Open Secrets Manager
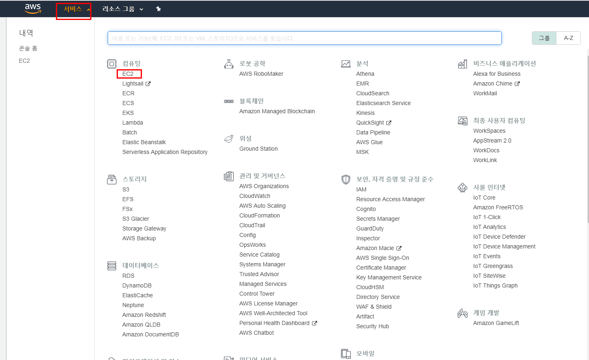Screen dimensions: 589x360 coord(378,219)
